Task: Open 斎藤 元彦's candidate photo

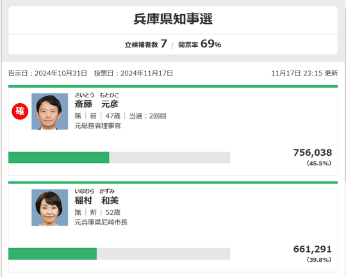Action: [x=49, y=112]
